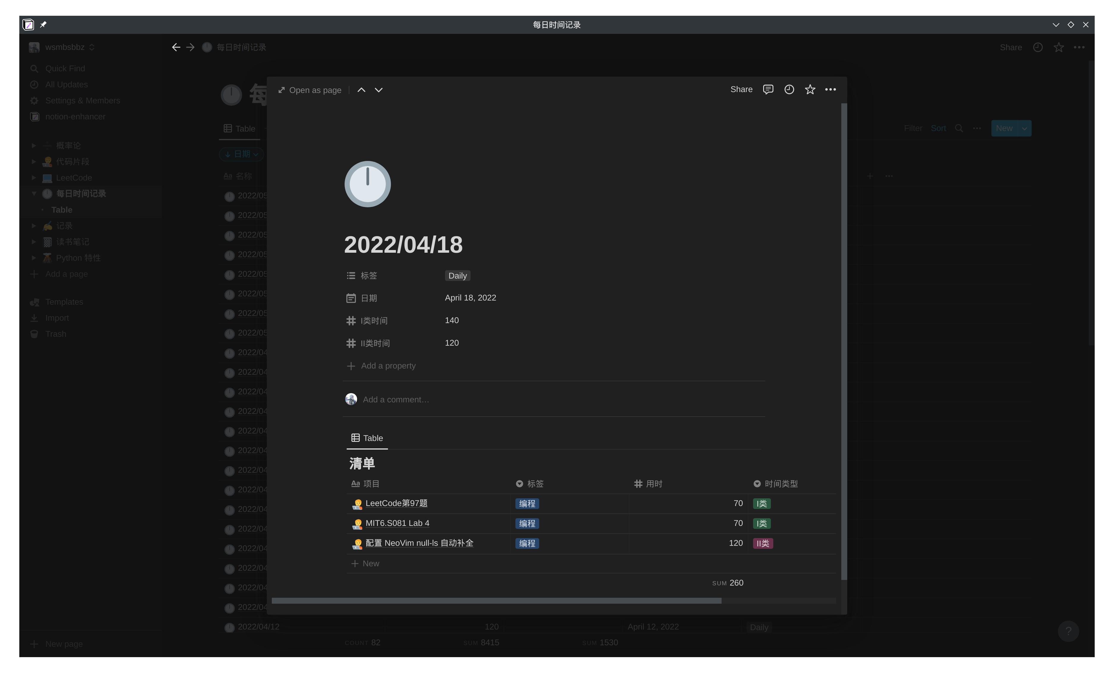Click the pin icon in title bar

pos(43,24)
